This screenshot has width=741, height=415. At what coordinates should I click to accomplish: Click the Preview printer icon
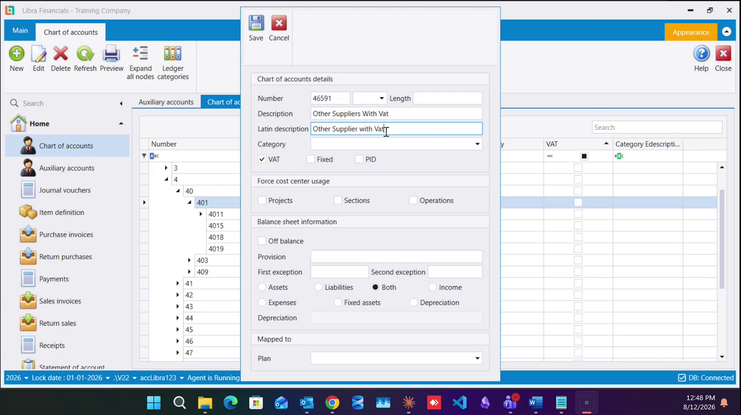111,54
